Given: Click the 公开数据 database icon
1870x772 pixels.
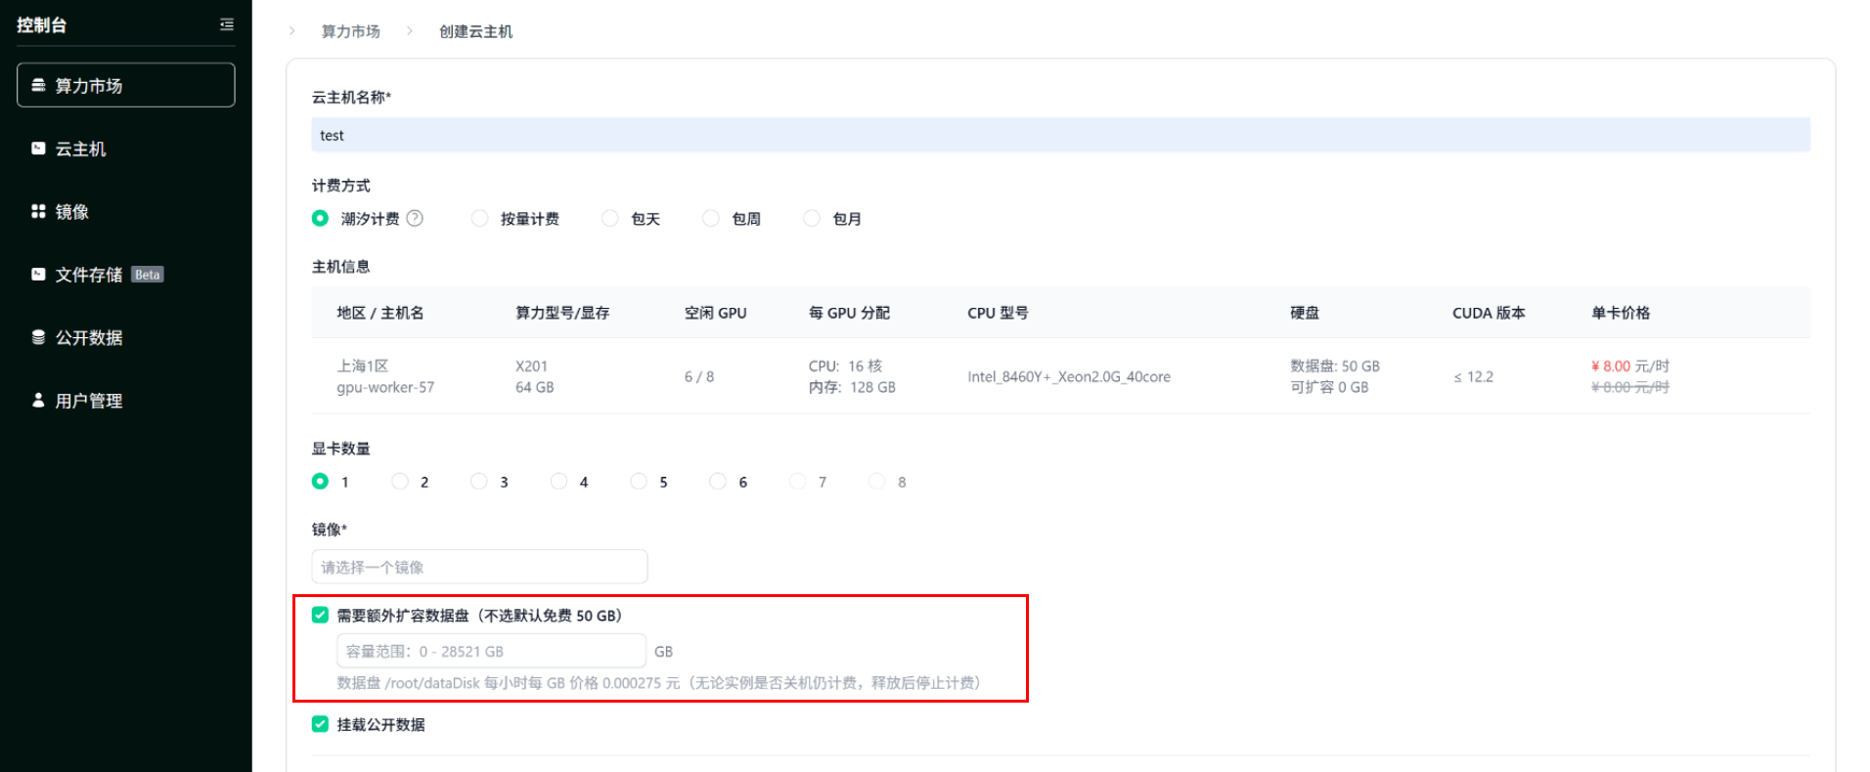Looking at the screenshot, I should coord(38,337).
